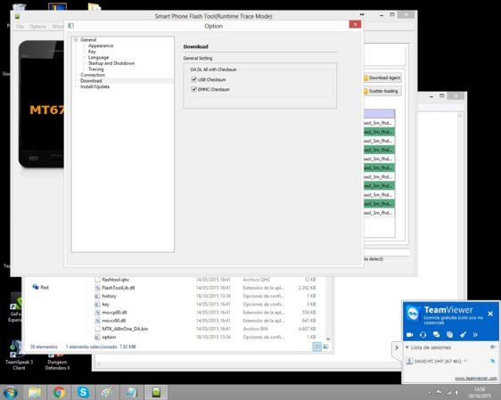Open Red network in Explorer sidebar
Image resolution: width=501 pixels, height=400 pixels.
pyautogui.click(x=41, y=288)
